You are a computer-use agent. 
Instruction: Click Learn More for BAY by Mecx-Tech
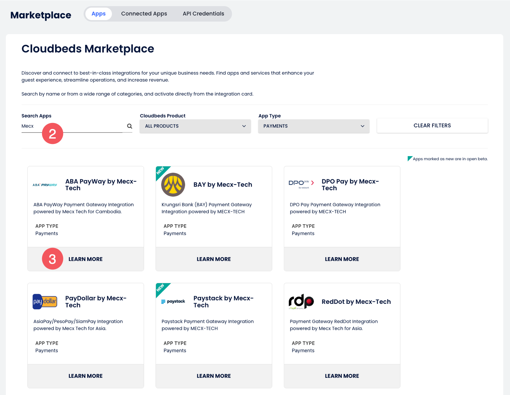pos(214,259)
